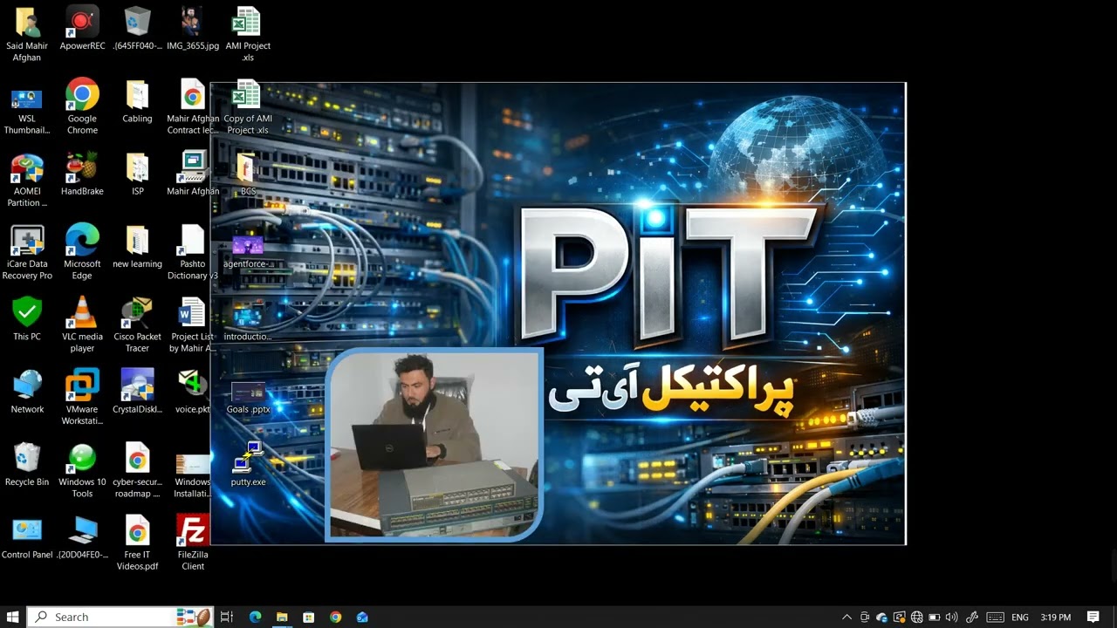
Task: Launch iCare Data Recovery Pro
Action: (x=27, y=252)
